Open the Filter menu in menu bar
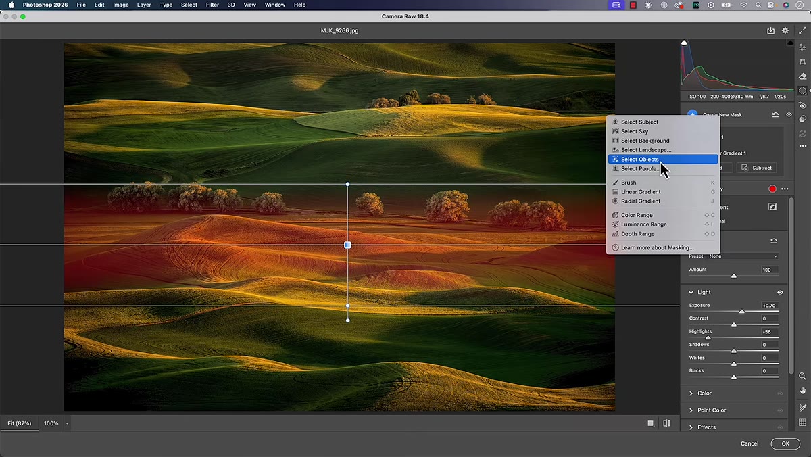811x457 pixels. pyautogui.click(x=212, y=5)
